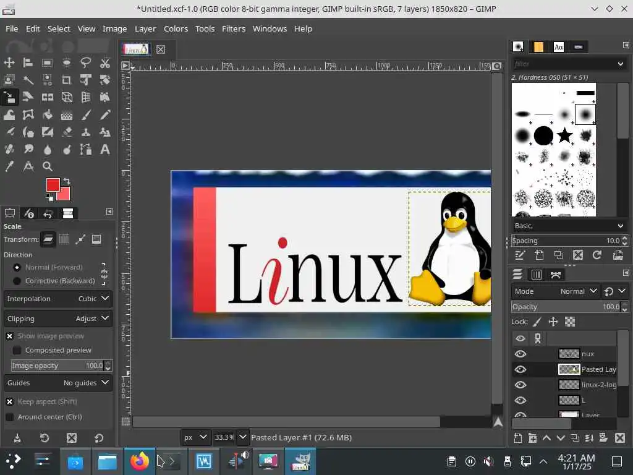Select the Clone stamp tool
The width and height of the screenshot is (633, 475).
(x=85, y=132)
